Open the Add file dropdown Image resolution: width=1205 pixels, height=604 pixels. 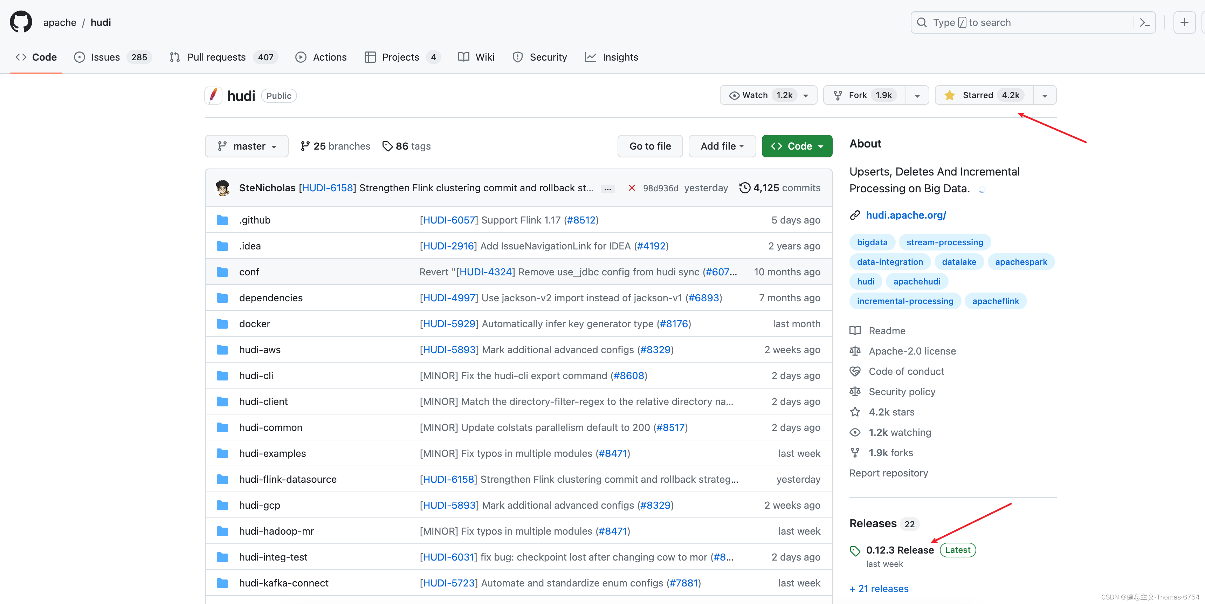[x=721, y=146]
